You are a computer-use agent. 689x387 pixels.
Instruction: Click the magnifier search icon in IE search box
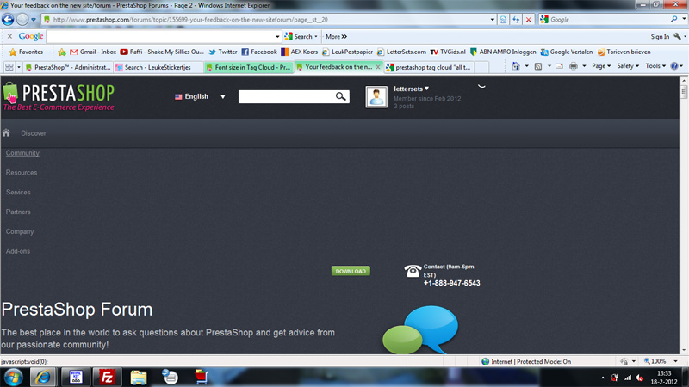pos(674,19)
